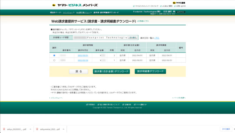Open the 詳細はこちら details link
The width and height of the screenshot is (235, 133).
point(143,21)
